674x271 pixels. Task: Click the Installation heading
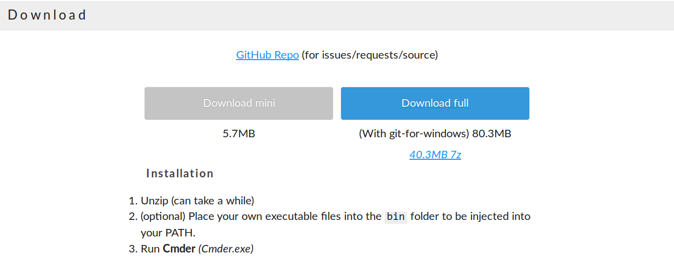(180, 173)
